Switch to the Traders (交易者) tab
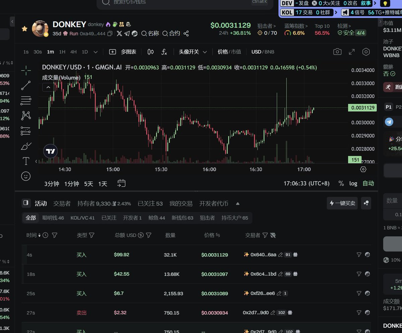This screenshot has height=333, width=402. click(x=62, y=203)
